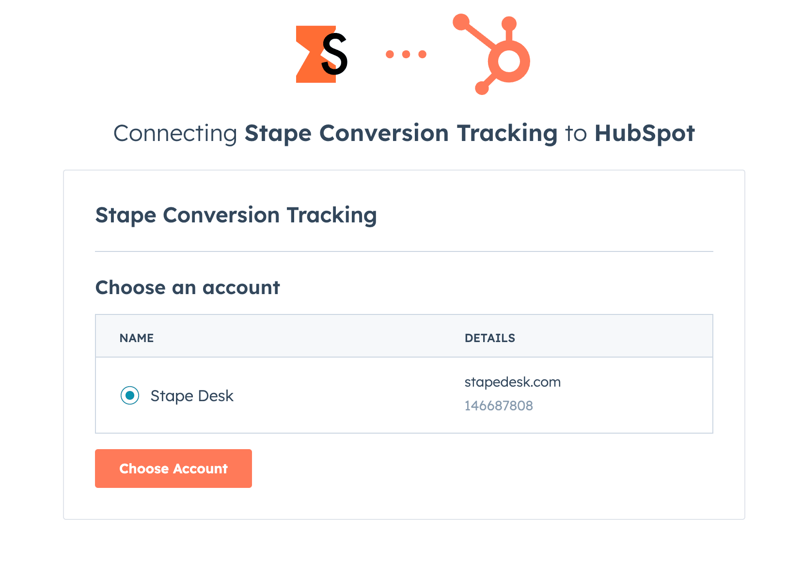Click the Choose an account heading

188,287
